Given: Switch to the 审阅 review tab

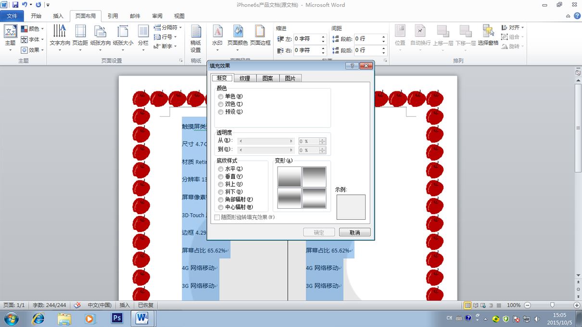Looking at the screenshot, I should coord(157,16).
